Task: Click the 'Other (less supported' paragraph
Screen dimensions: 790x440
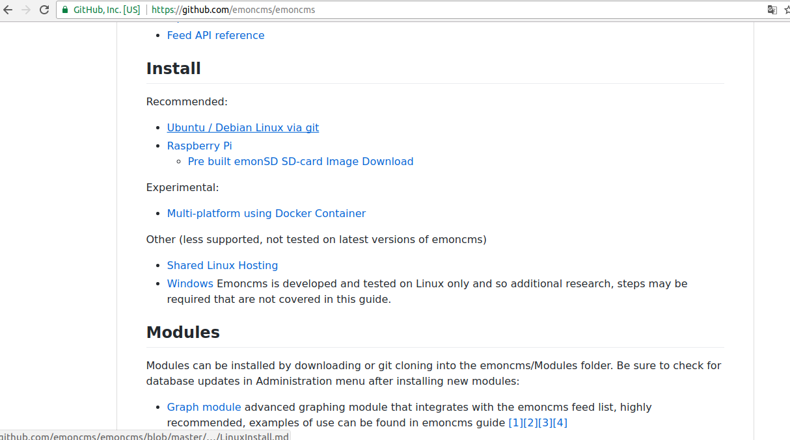Action: [x=316, y=239]
